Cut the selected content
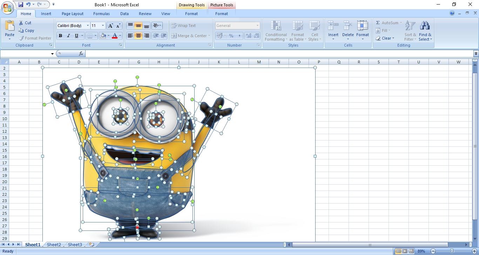Screen dimensions: 479x255 (x=25, y=23)
